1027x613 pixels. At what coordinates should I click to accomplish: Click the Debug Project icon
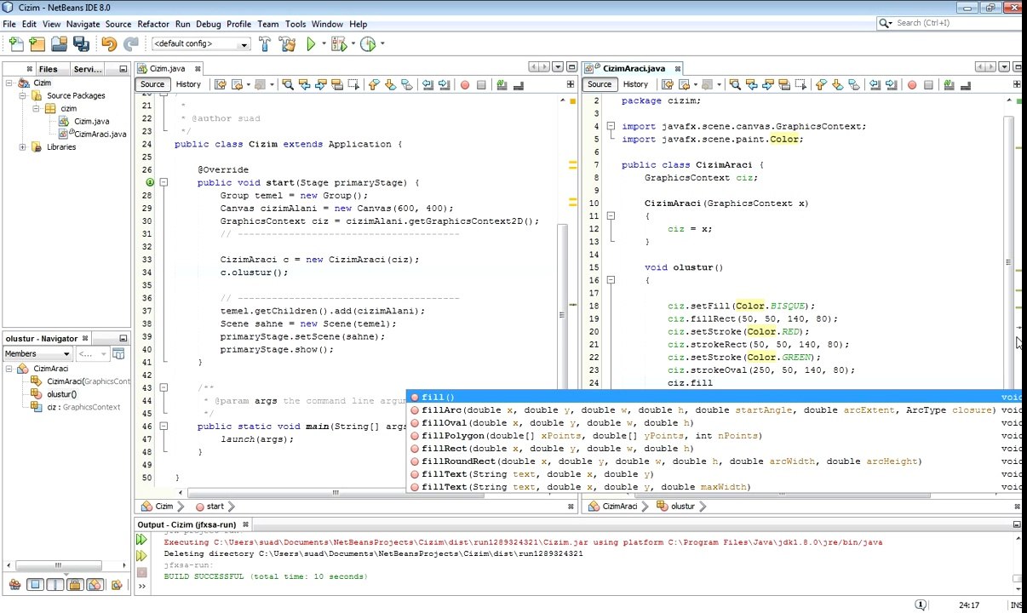click(338, 43)
